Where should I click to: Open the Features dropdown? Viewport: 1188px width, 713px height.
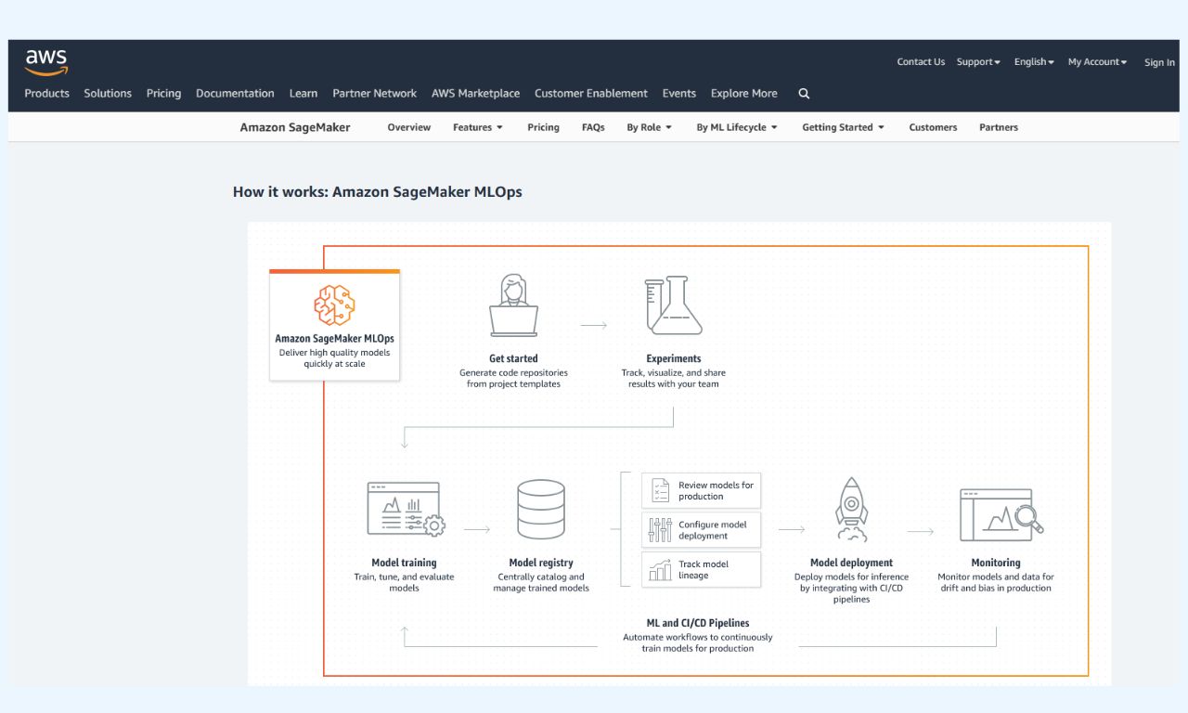coord(478,127)
